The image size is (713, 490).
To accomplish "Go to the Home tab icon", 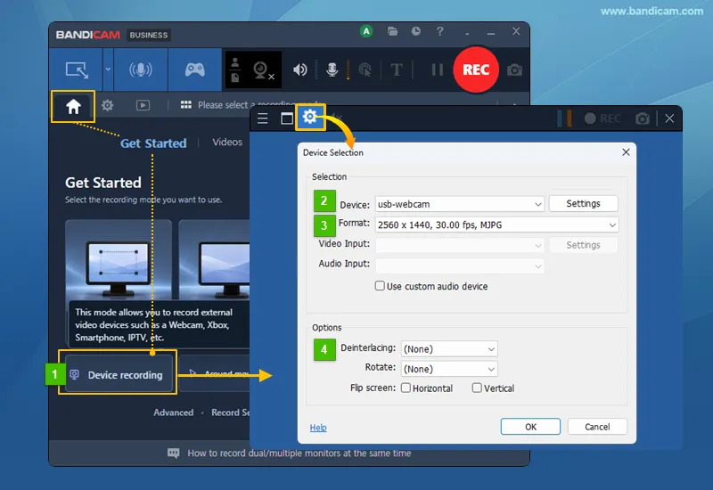I will [73, 106].
